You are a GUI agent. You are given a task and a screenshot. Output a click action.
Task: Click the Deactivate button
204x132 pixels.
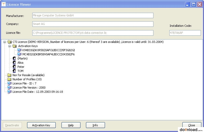coord(12,125)
